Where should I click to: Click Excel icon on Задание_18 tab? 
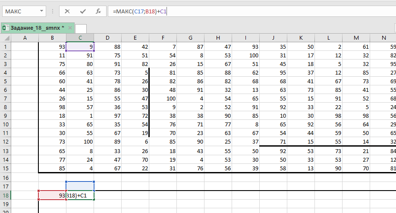[6, 28]
